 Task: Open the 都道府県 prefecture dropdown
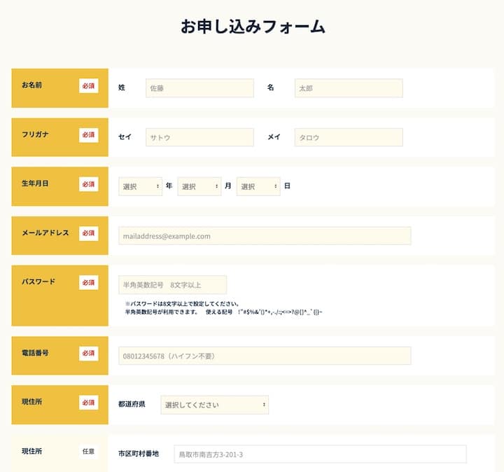[x=214, y=405]
